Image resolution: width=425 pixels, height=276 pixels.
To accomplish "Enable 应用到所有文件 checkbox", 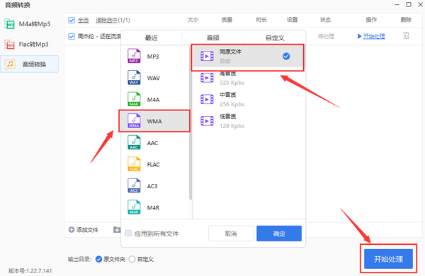I will (x=128, y=234).
